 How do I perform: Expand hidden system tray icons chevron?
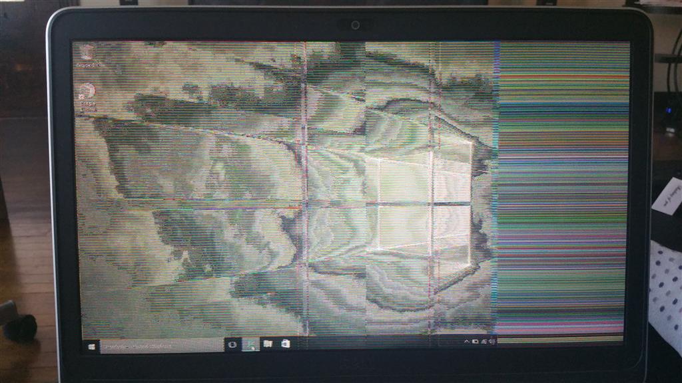tap(466, 342)
